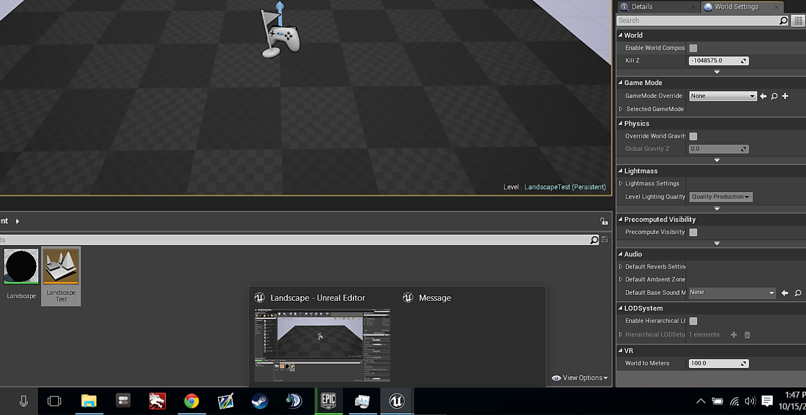Add element to Hierarchical LOD Setup

click(734, 335)
